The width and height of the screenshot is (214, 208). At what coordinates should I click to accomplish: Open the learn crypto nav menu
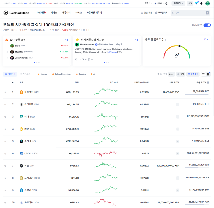pyautogui.click(x=94, y=13)
